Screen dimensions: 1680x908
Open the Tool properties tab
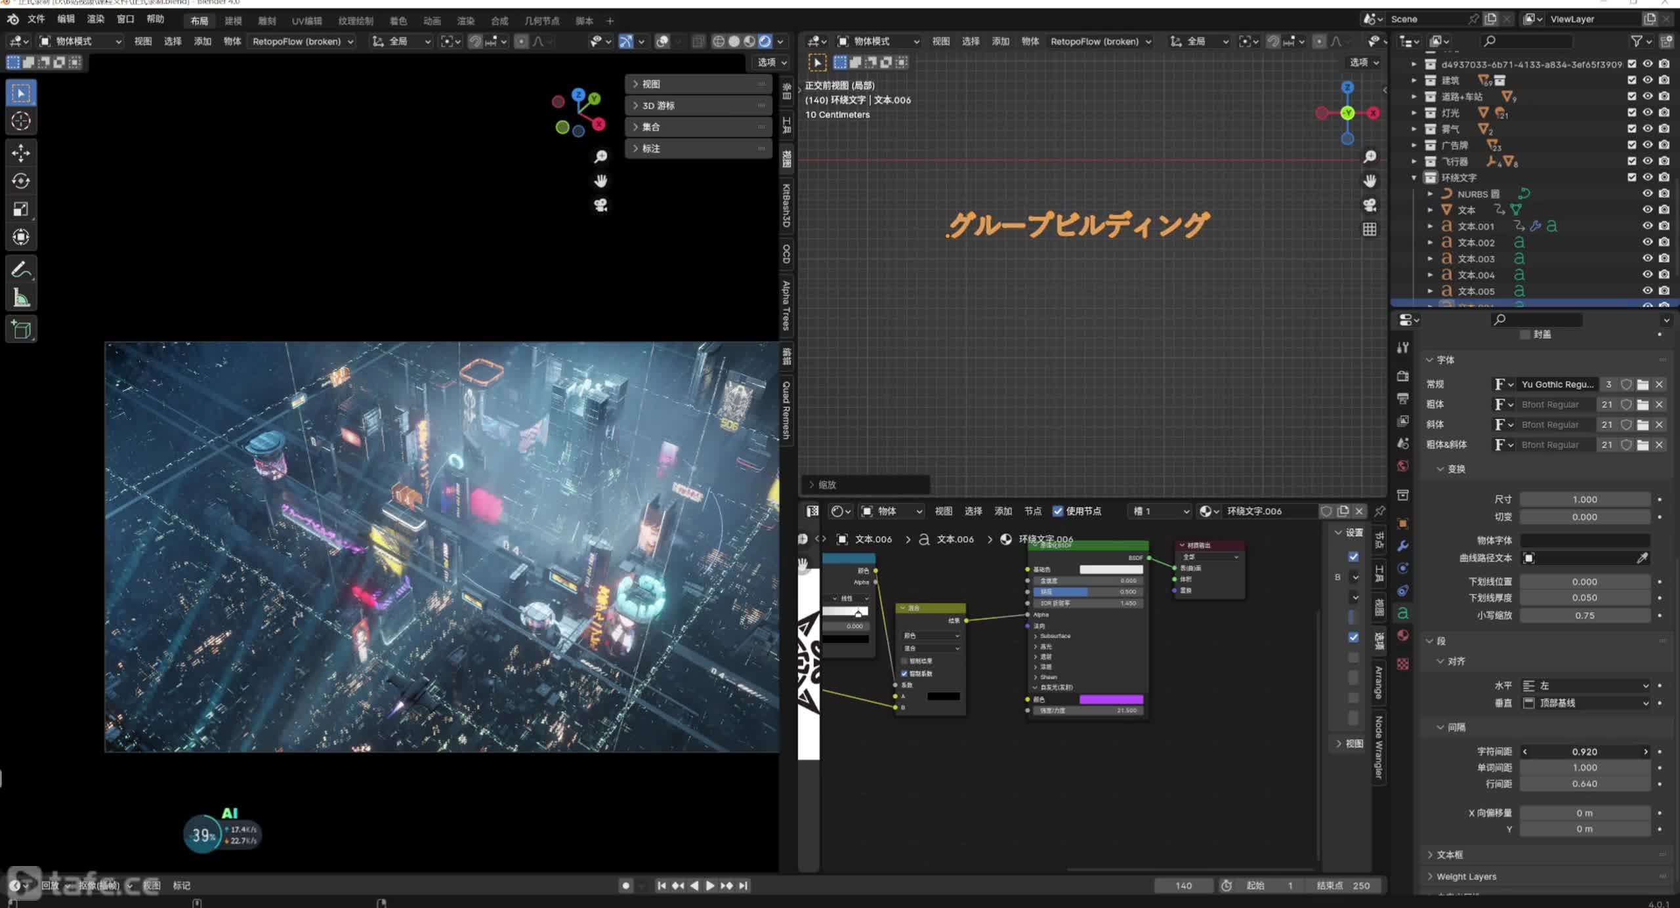[1403, 348]
